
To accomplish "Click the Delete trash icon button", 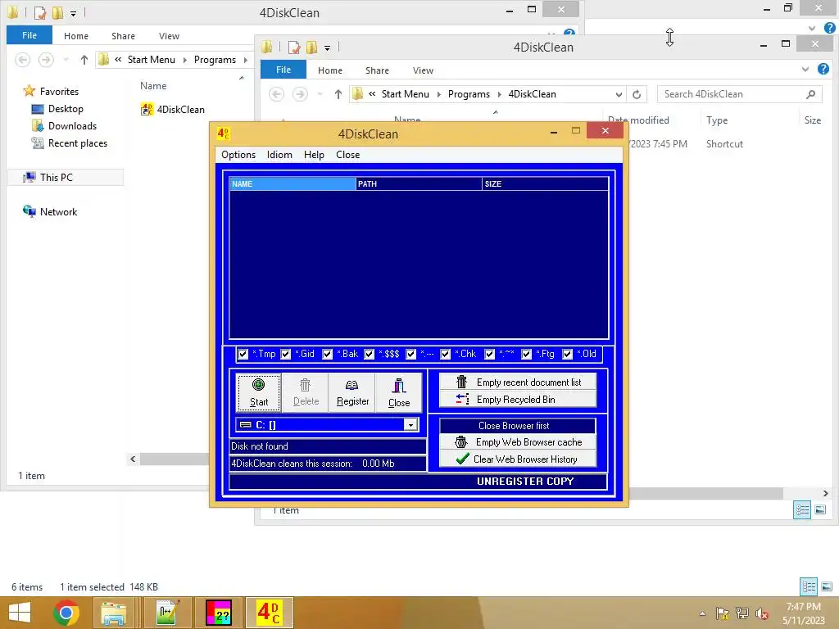I will pos(306,392).
